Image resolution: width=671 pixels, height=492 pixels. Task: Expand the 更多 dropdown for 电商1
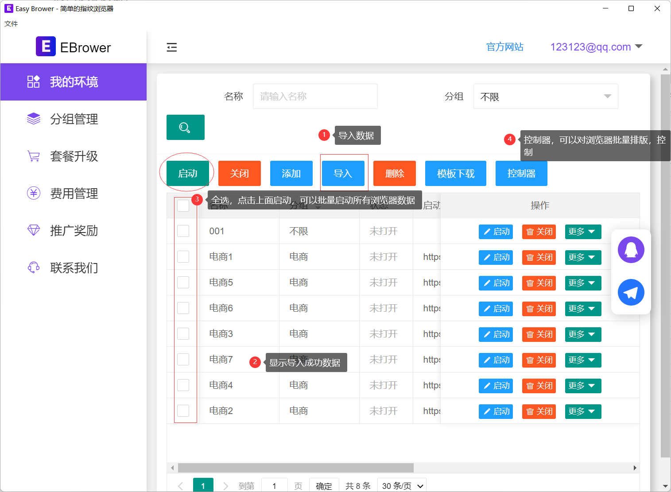582,257
